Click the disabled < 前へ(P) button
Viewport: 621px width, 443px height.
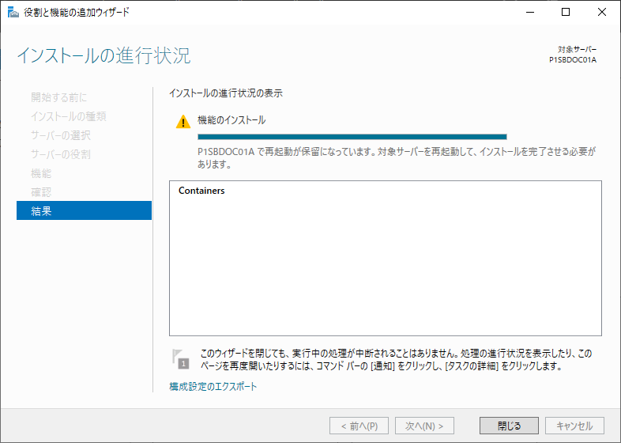[359, 426]
